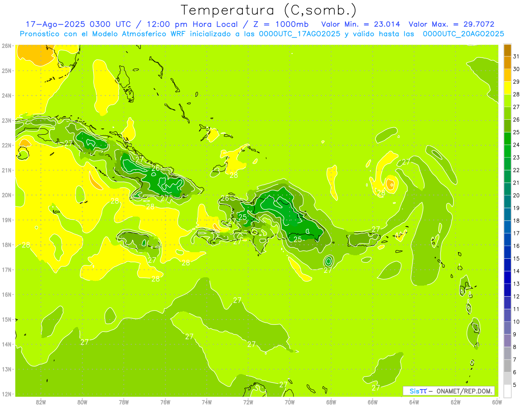Viewport: 528px width, 408px height.
Task: Click the "18N" latitude axis label
Action: [7, 245]
